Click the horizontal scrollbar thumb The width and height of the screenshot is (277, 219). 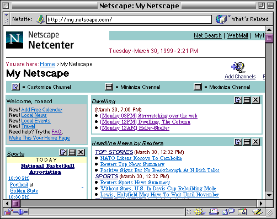[x=16, y=204]
